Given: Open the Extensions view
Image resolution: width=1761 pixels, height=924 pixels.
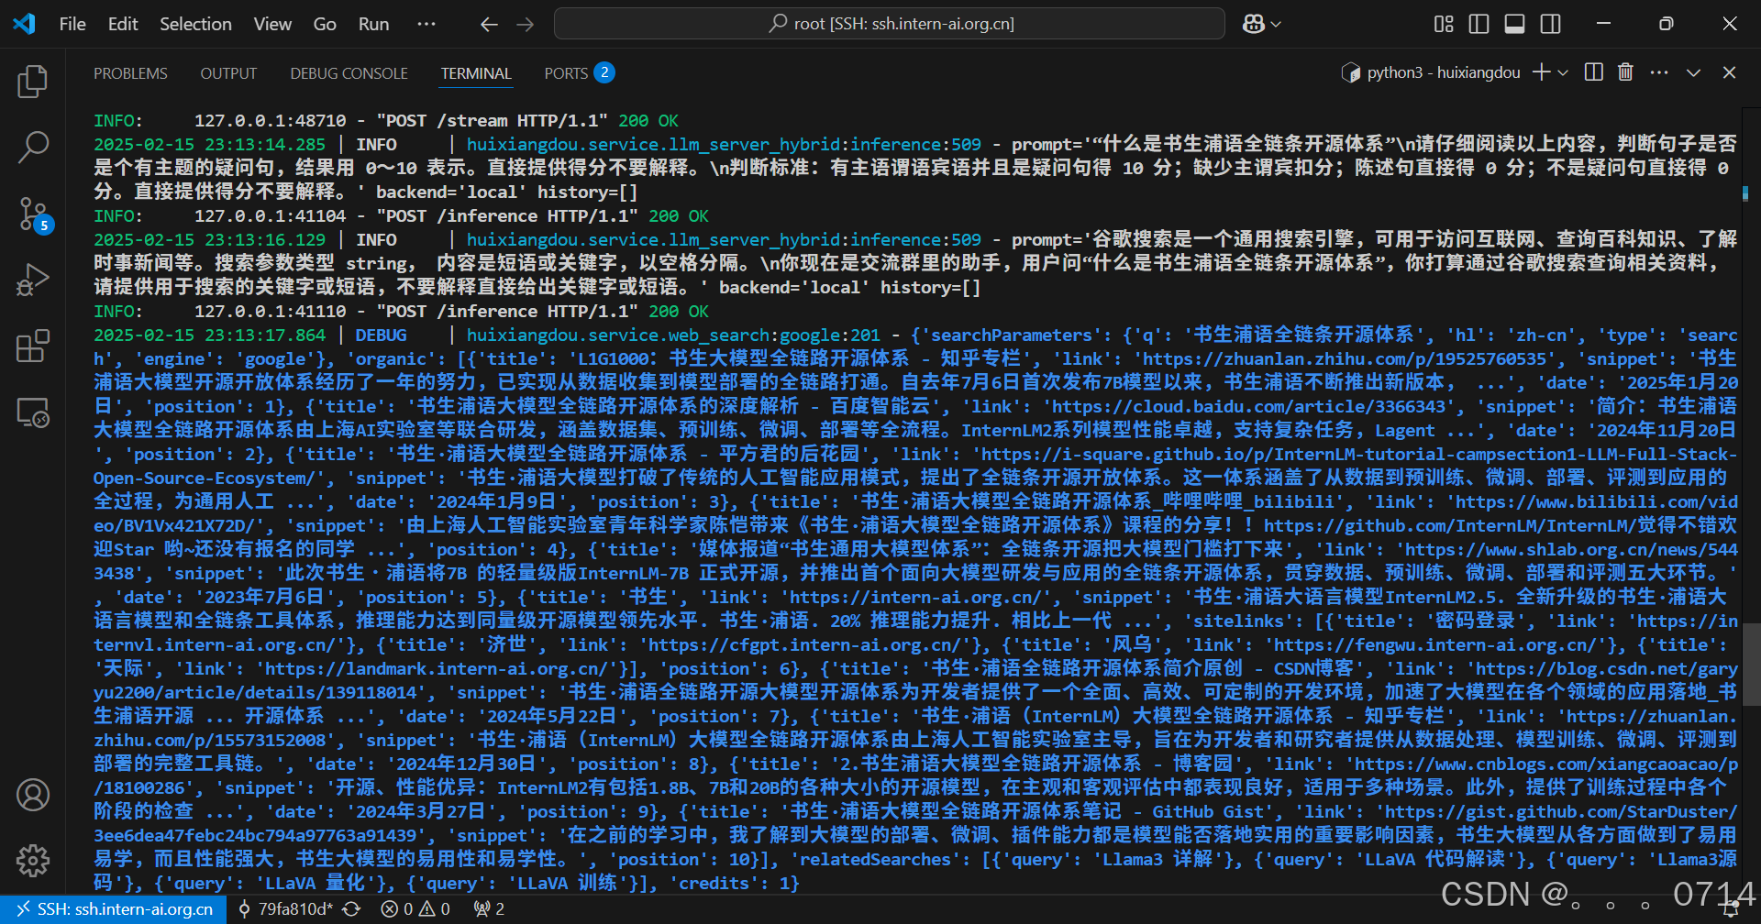Looking at the screenshot, I should click(x=33, y=346).
